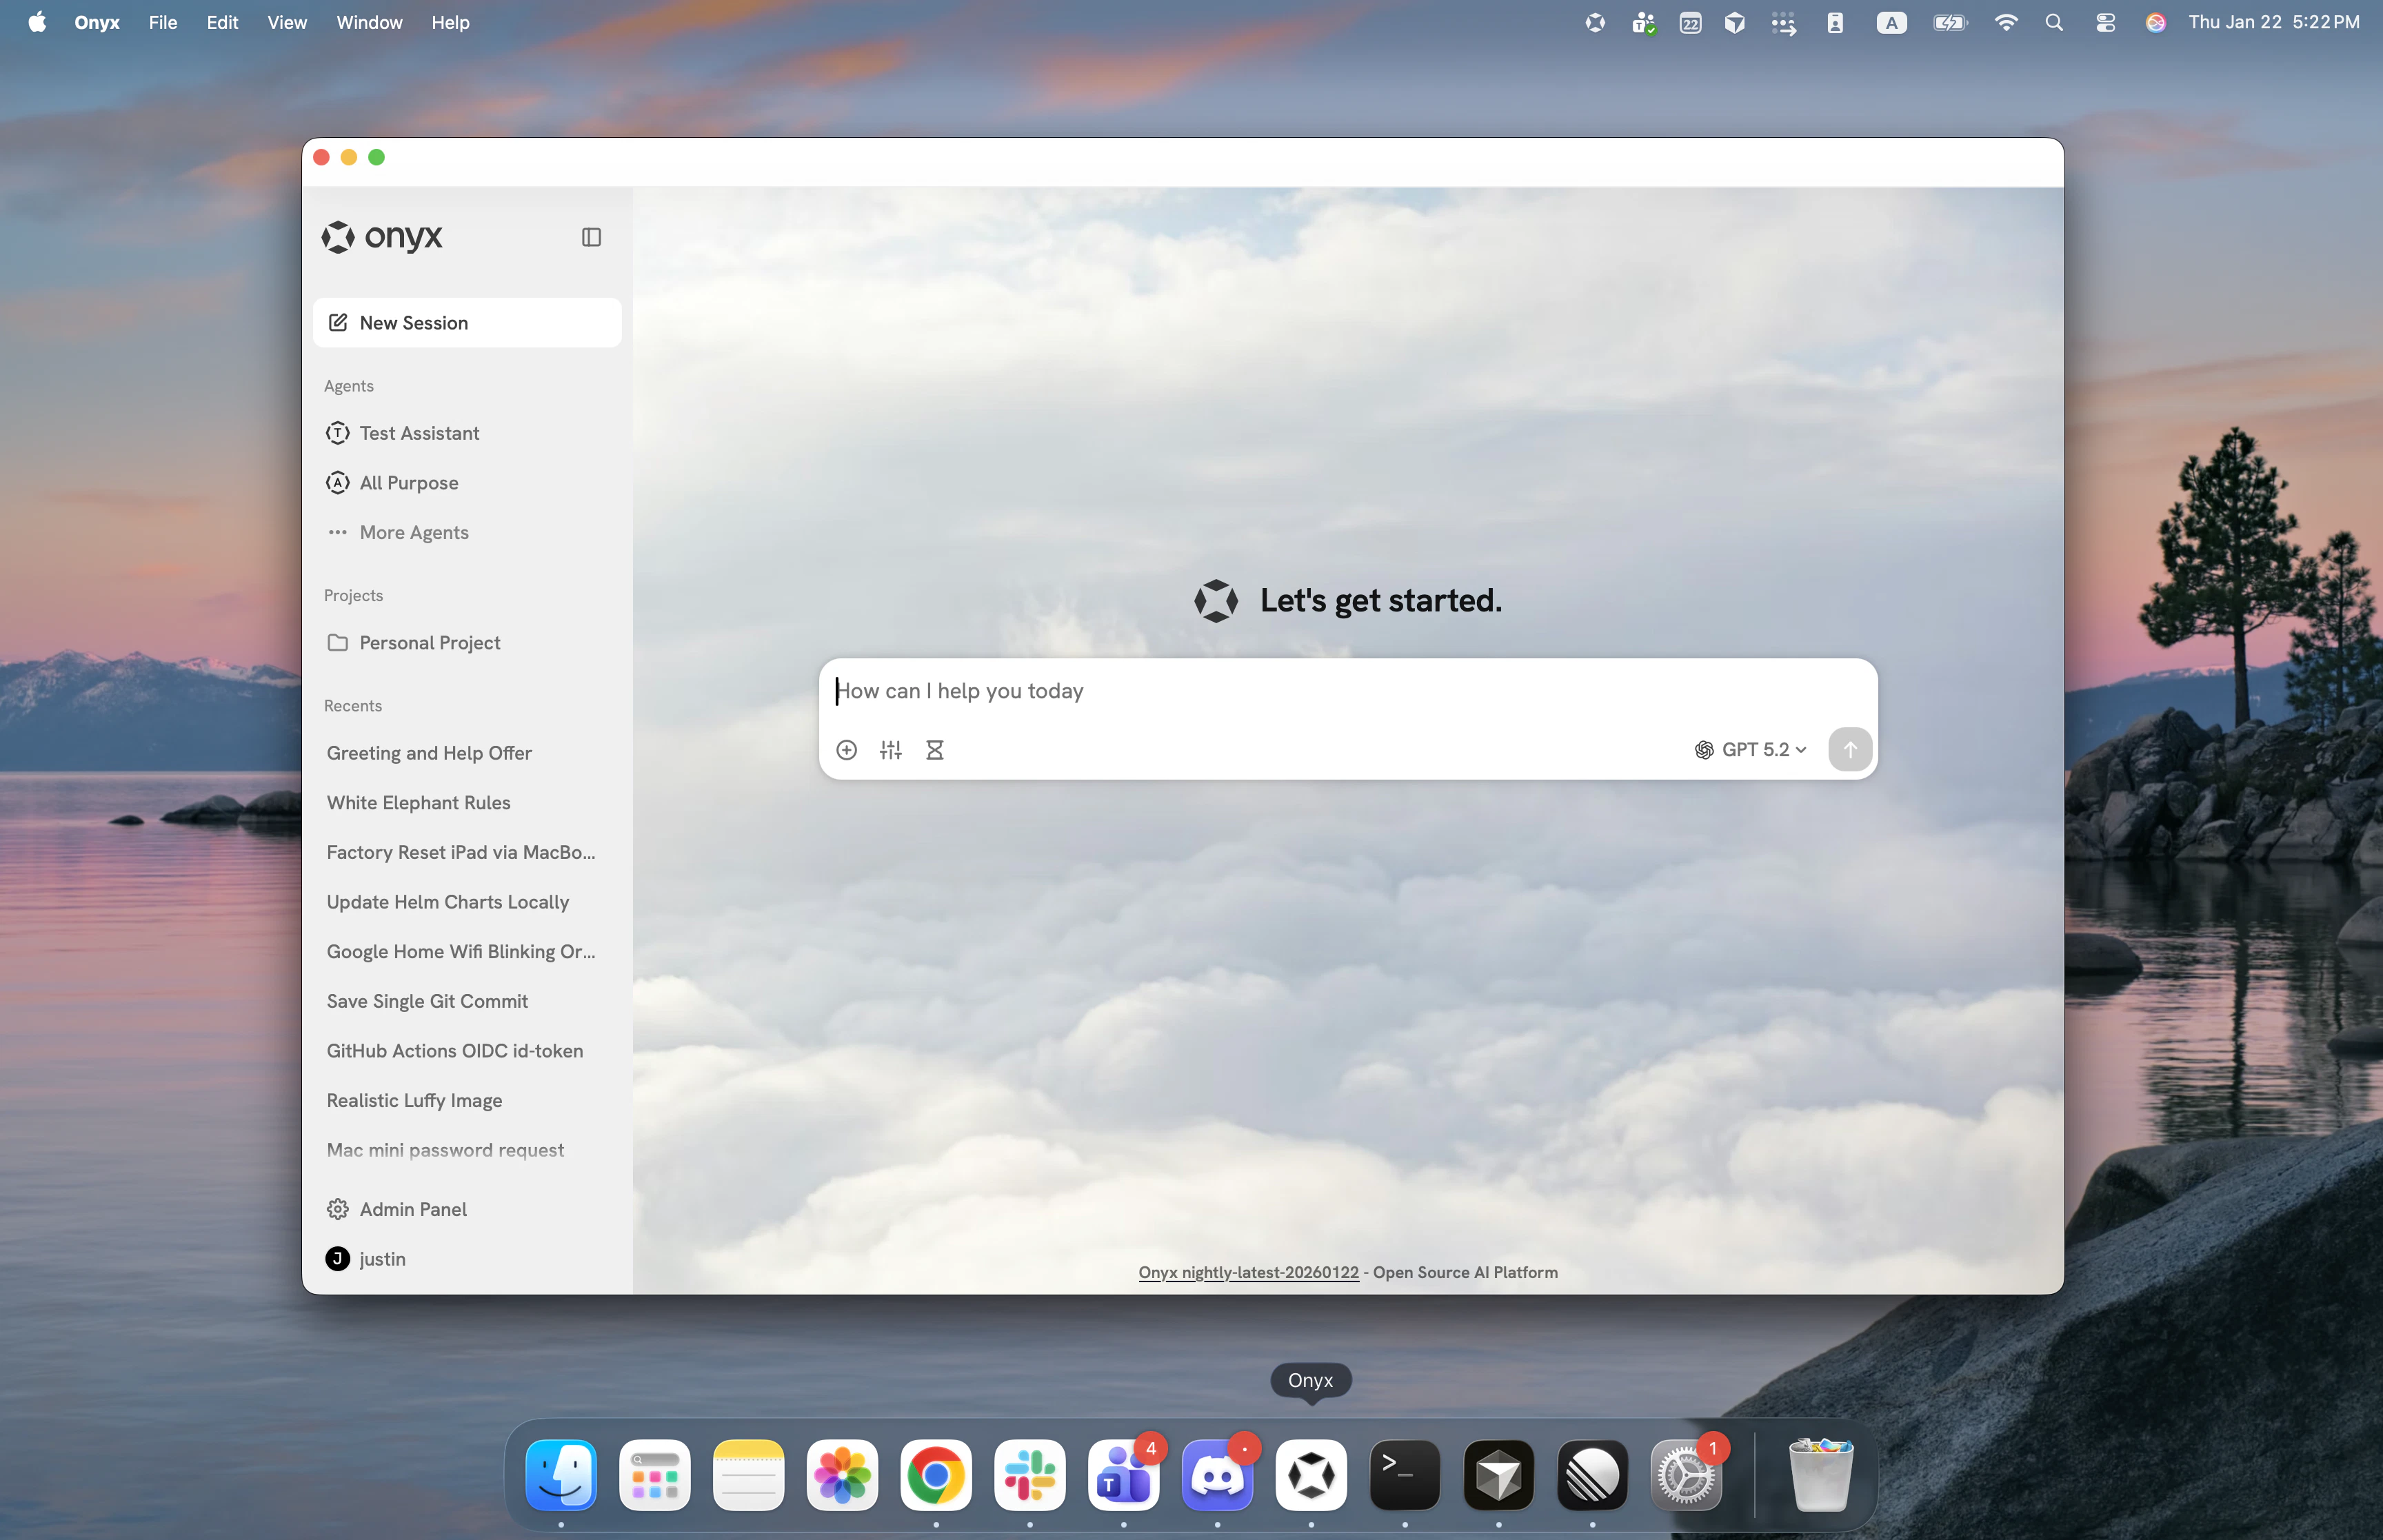This screenshot has width=2383, height=1540.
Task: Open the Onyx nightly-latest-20260122 link
Action: pos(1247,1272)
